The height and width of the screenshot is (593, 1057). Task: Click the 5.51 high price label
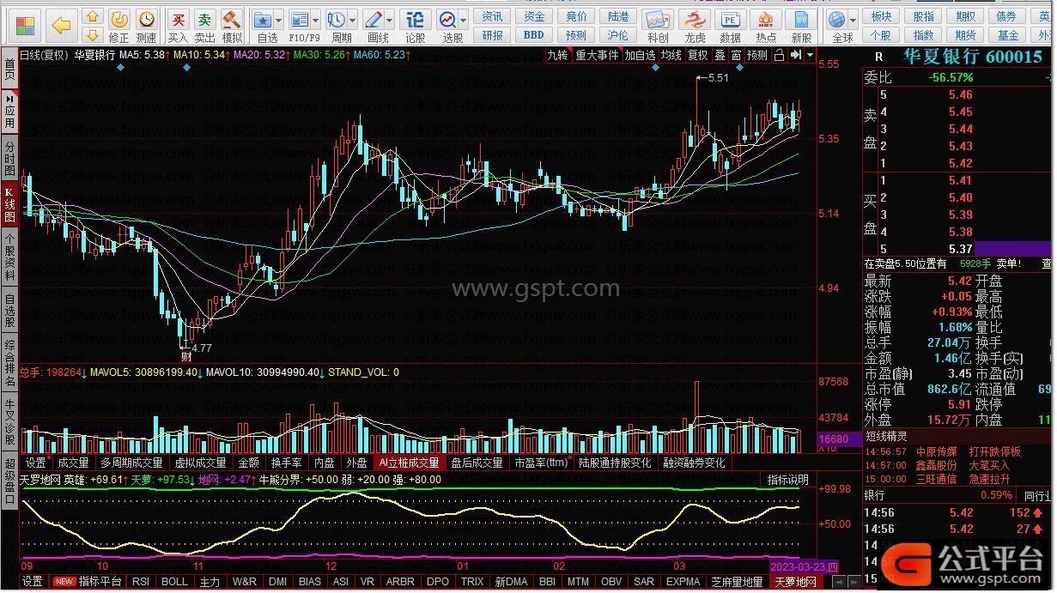coord(717,77)
